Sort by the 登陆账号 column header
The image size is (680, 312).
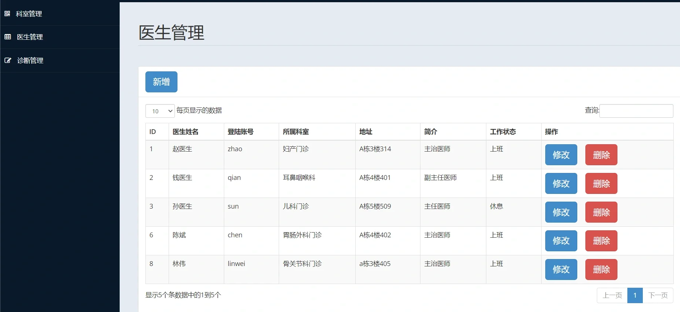click(251, 132)
